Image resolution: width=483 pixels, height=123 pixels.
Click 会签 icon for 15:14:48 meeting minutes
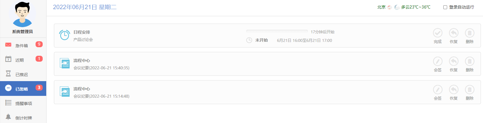[x=438, y=89]
